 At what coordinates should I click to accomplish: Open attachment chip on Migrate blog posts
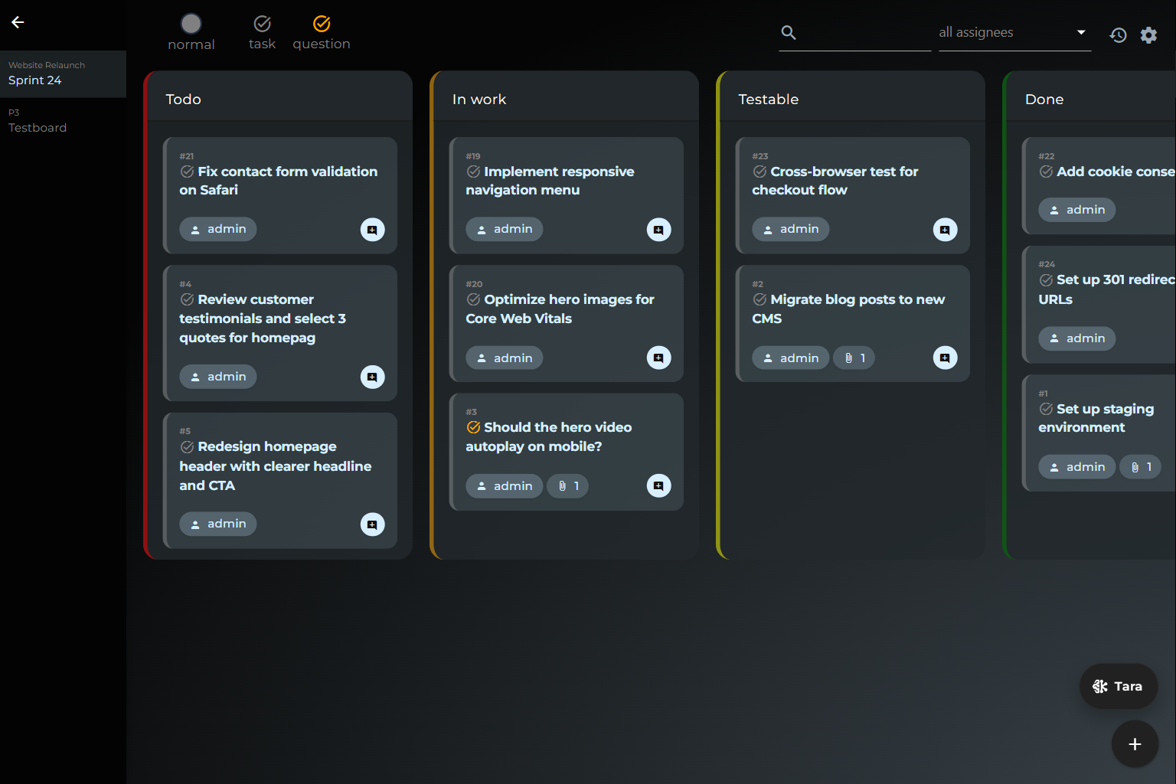point(854,358)
